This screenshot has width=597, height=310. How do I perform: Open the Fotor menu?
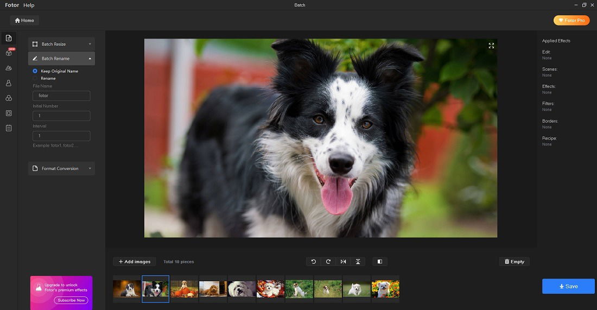pyautogui.click(x=12, y=5)
